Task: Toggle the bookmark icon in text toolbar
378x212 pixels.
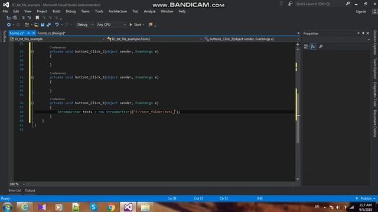Action: (x=37, y=18)
